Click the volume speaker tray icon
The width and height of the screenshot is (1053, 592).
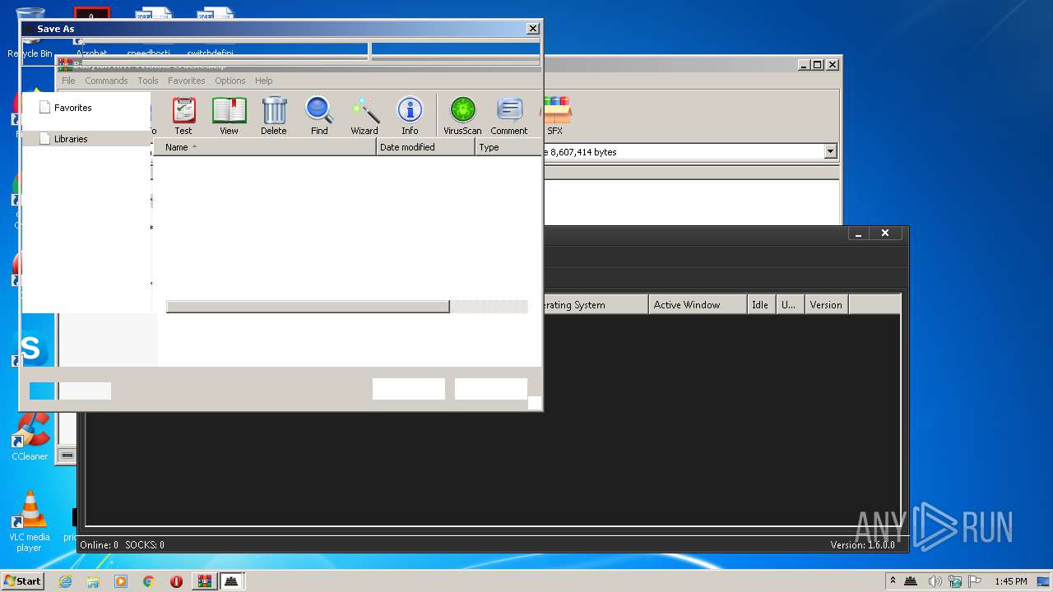tap(935, 581)
